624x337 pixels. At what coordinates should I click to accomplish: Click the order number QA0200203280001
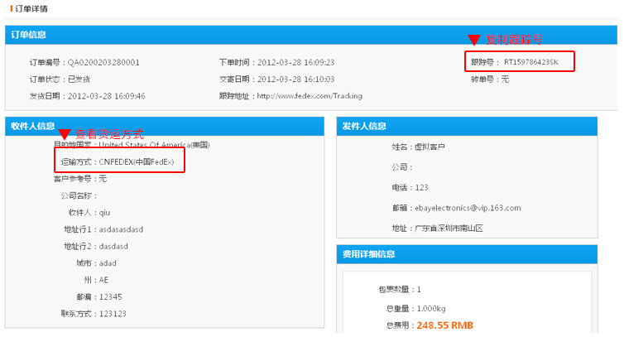103,62
